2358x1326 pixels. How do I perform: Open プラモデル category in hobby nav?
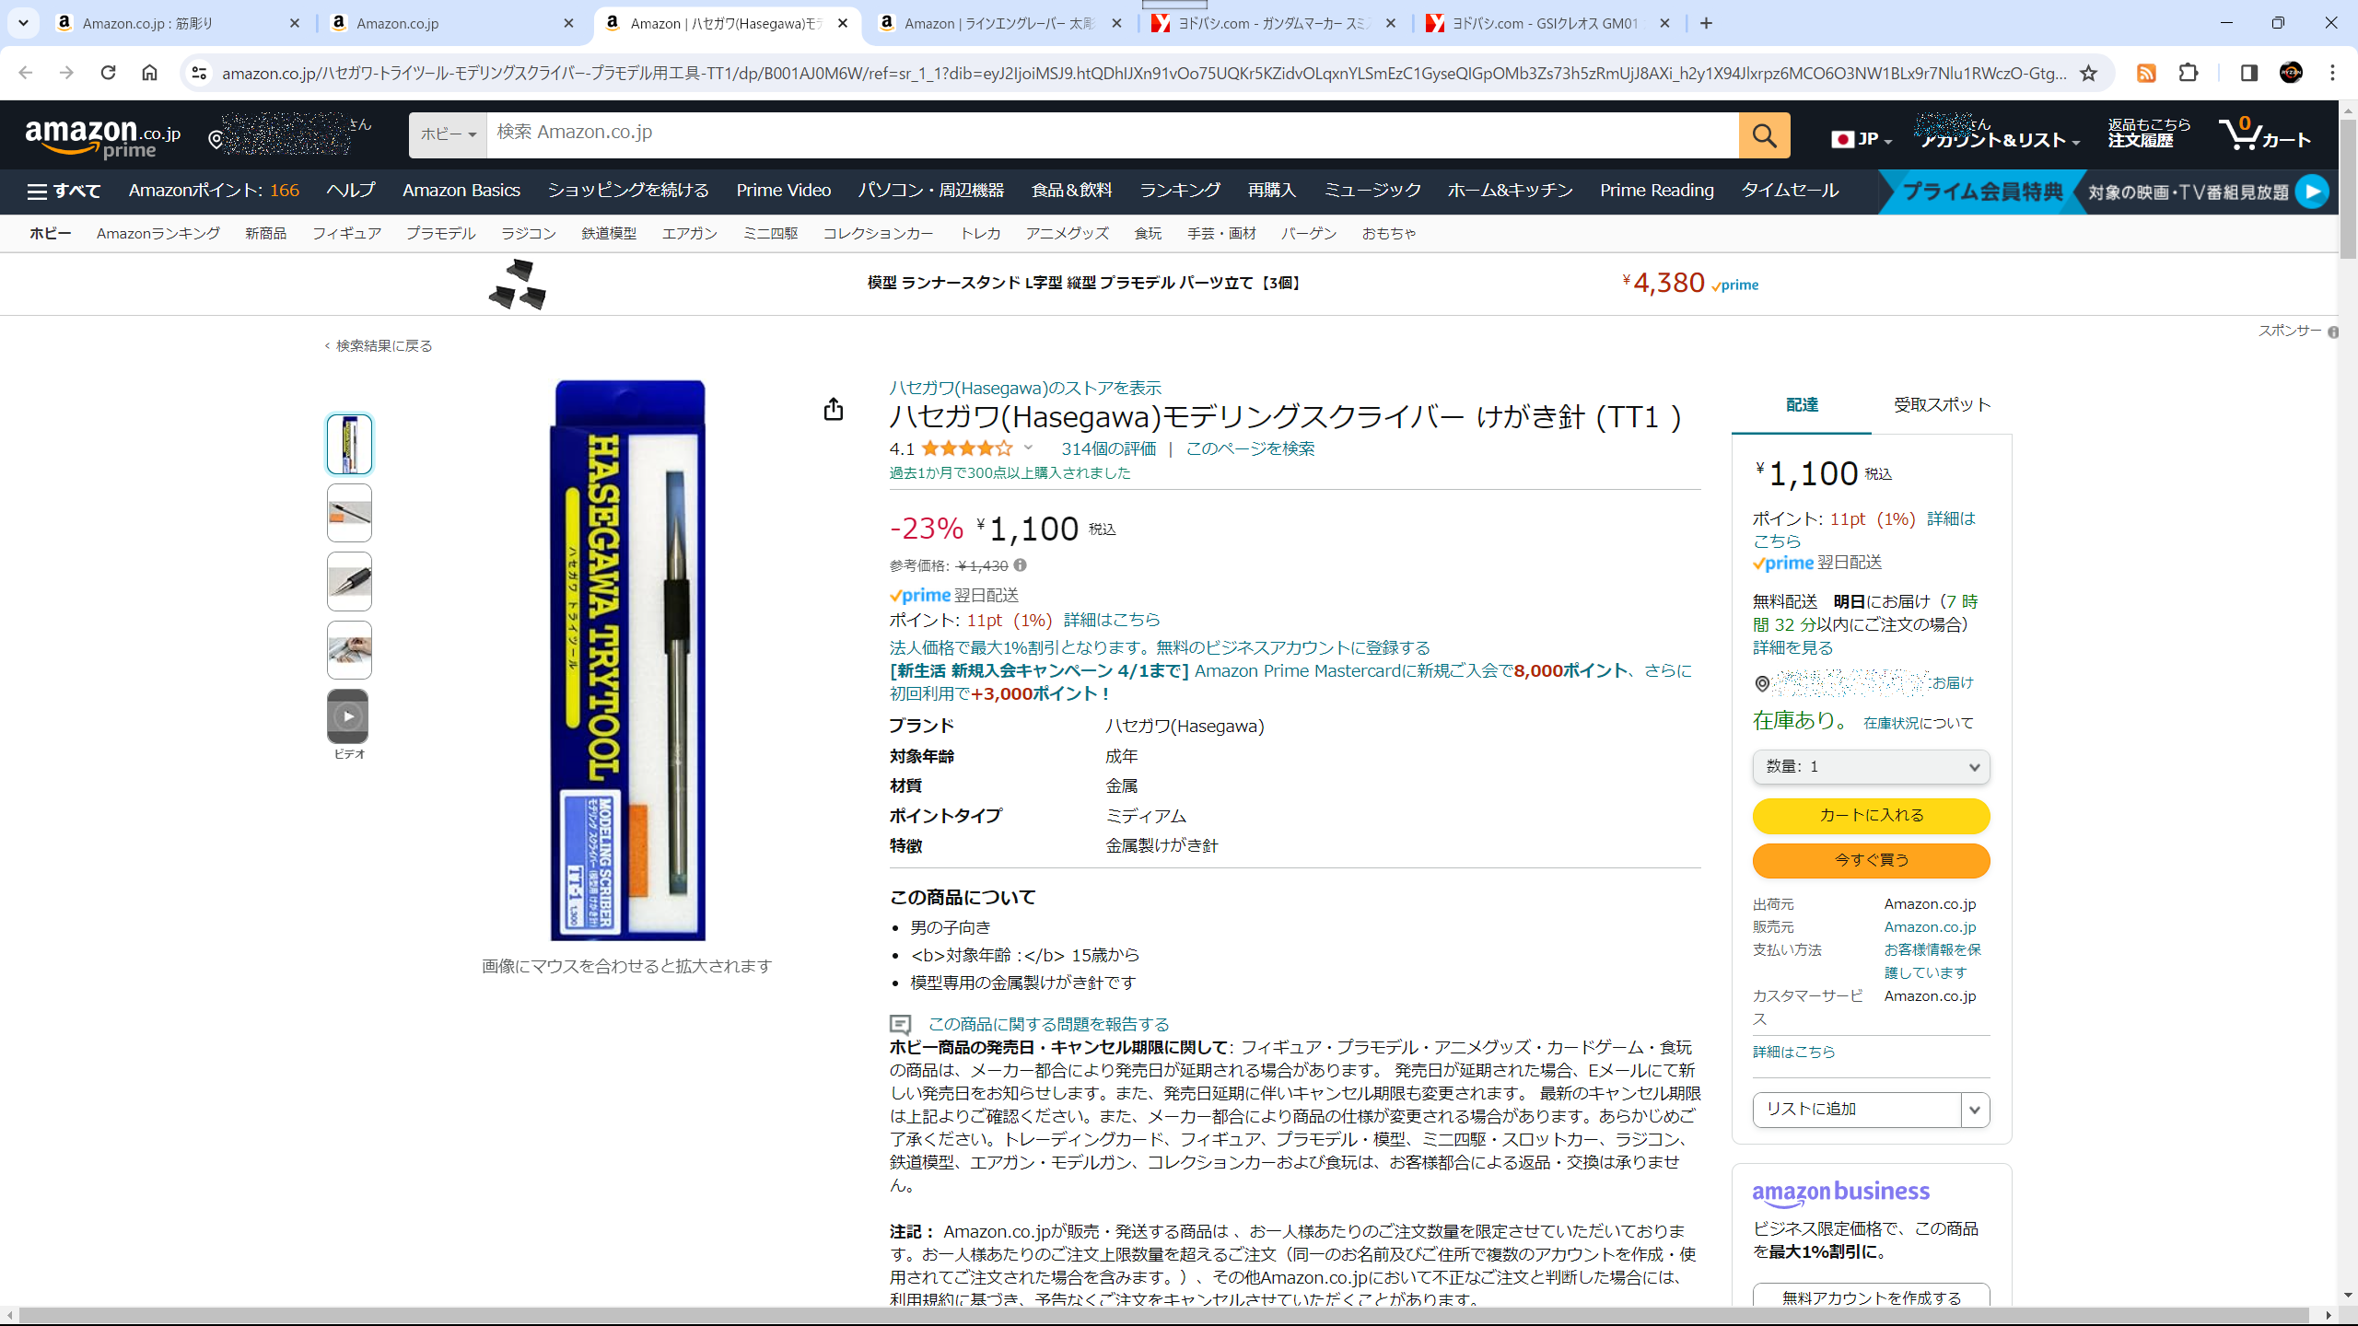pos(440,234)
